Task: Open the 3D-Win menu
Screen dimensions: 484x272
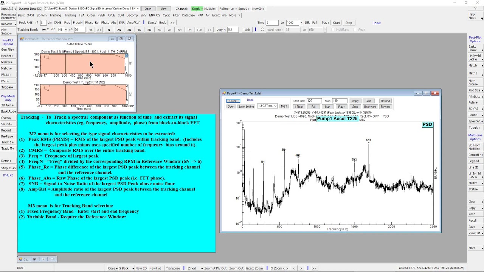Action: click(x=42, y=15)
